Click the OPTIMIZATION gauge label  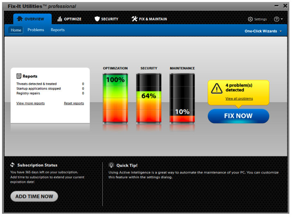tap(115, 68)
